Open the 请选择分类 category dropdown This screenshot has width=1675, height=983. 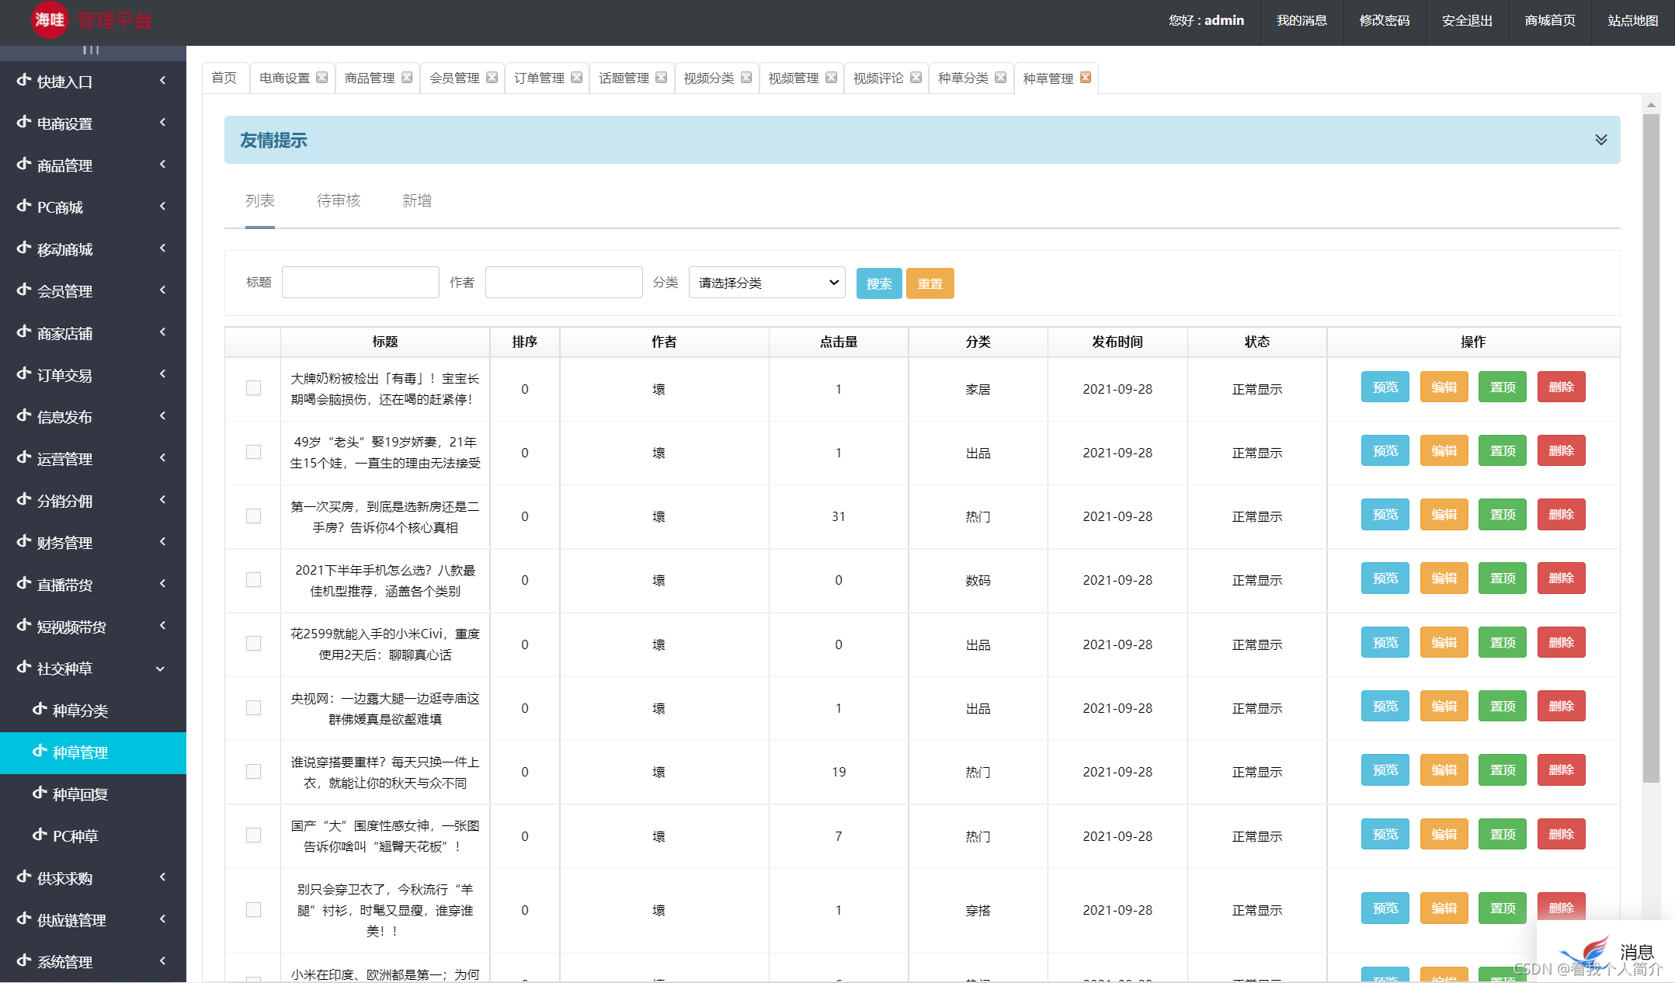(x=766, y=283)
